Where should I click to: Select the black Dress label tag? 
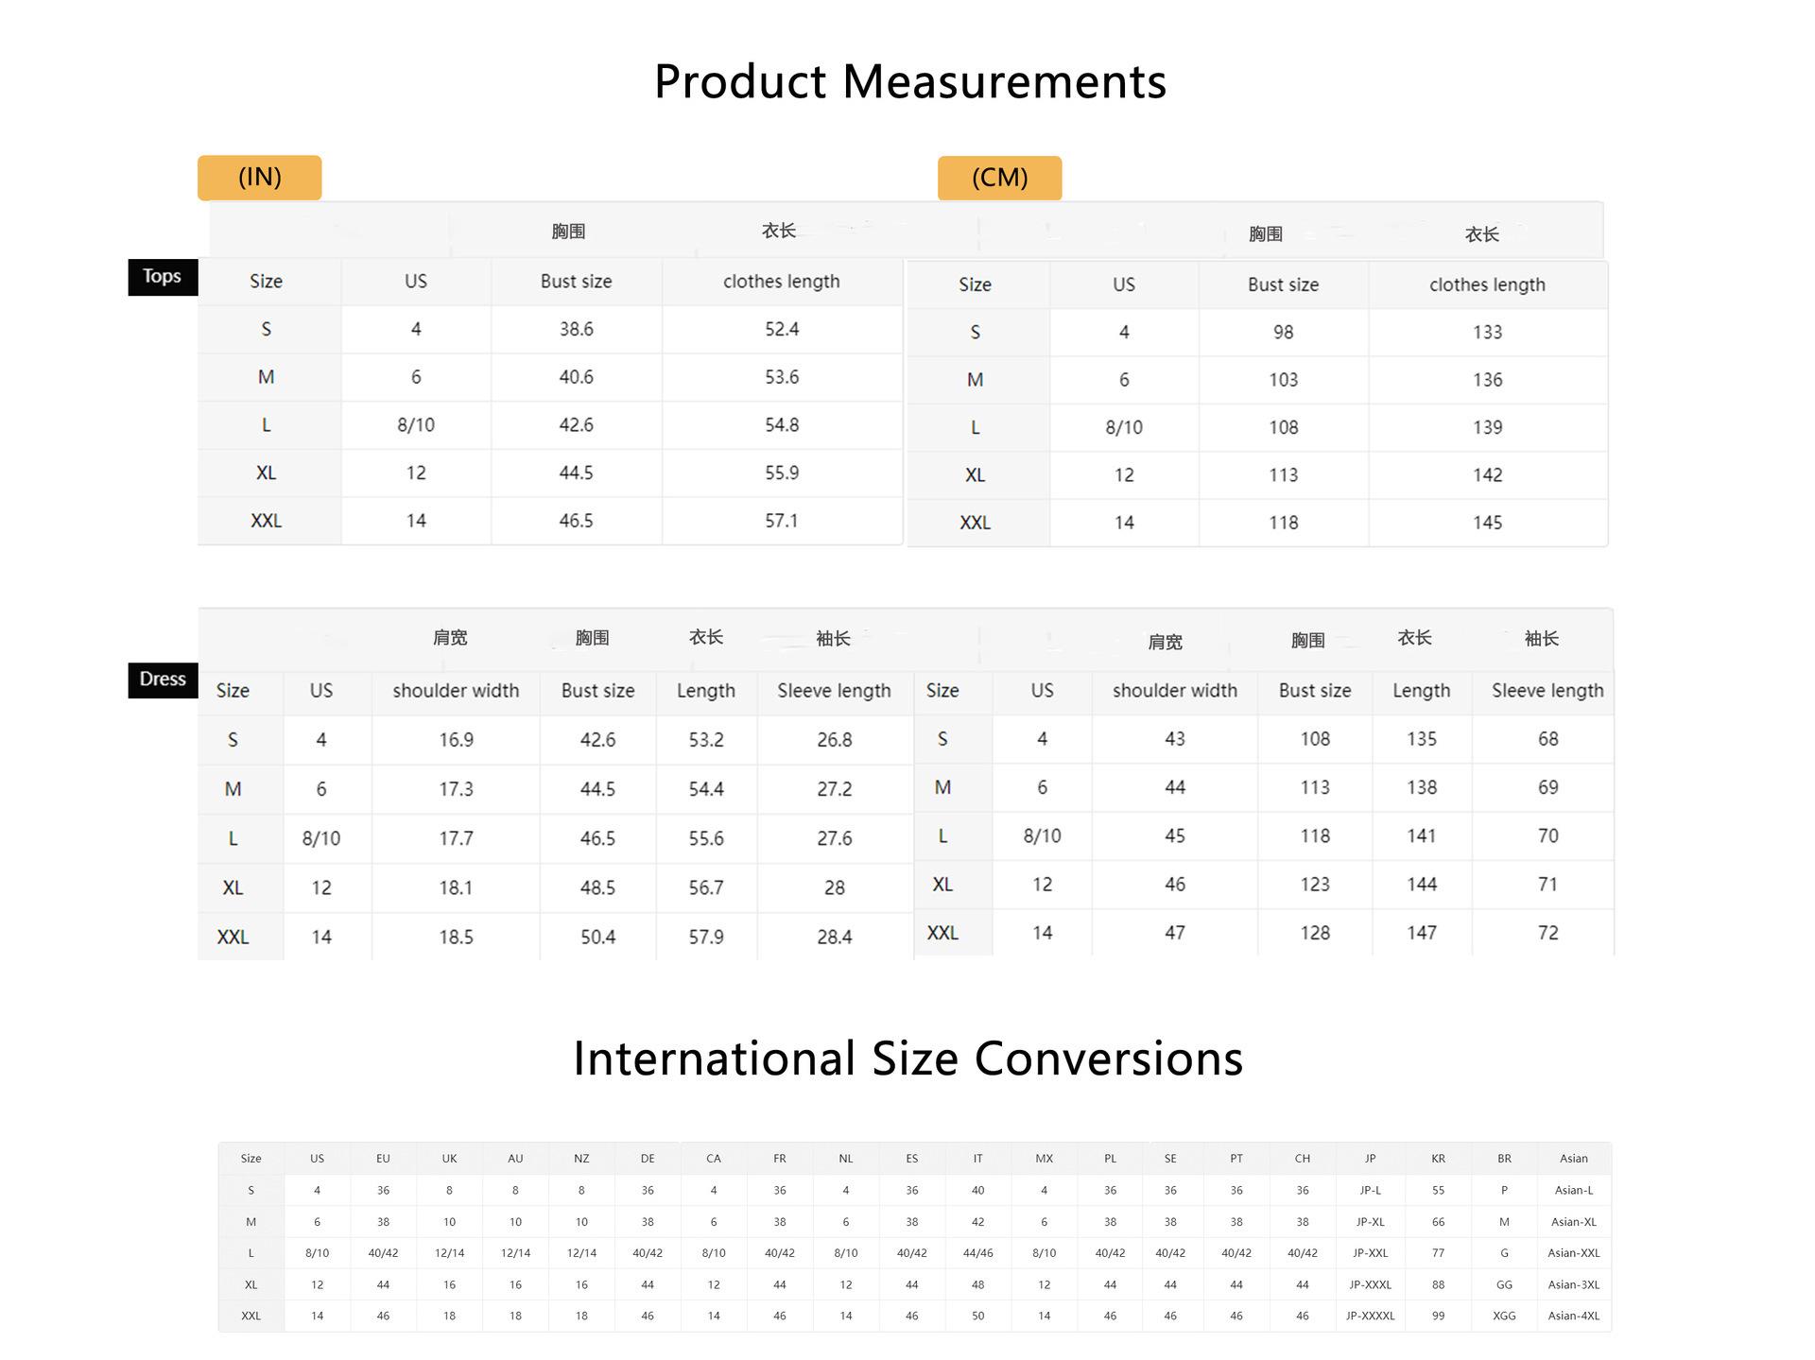[x=163, y=680]
